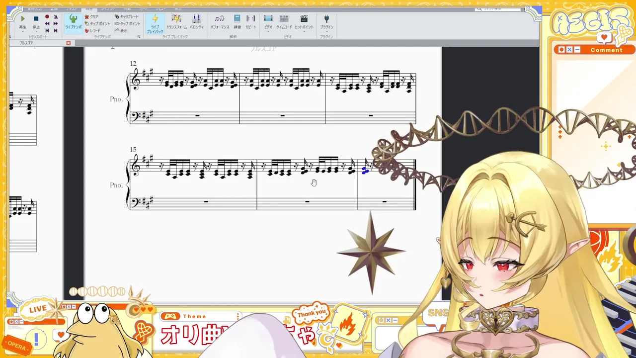The height and width of the screenshot is (358, 636).
Task: Click the ヒットポイント clapperboard icon
Action: coord(304,19)
